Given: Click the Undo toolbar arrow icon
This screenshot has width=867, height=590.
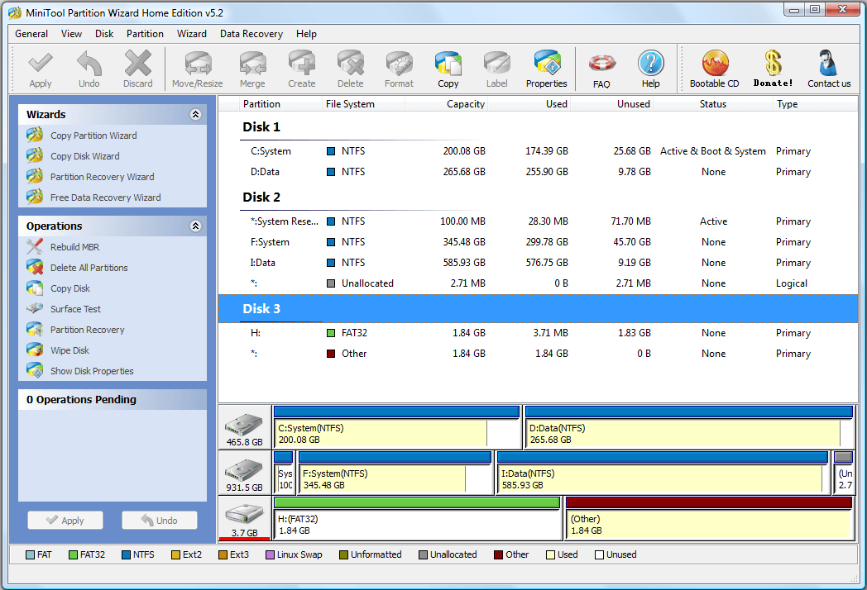Looking at the screenshot, I should 89,64.
